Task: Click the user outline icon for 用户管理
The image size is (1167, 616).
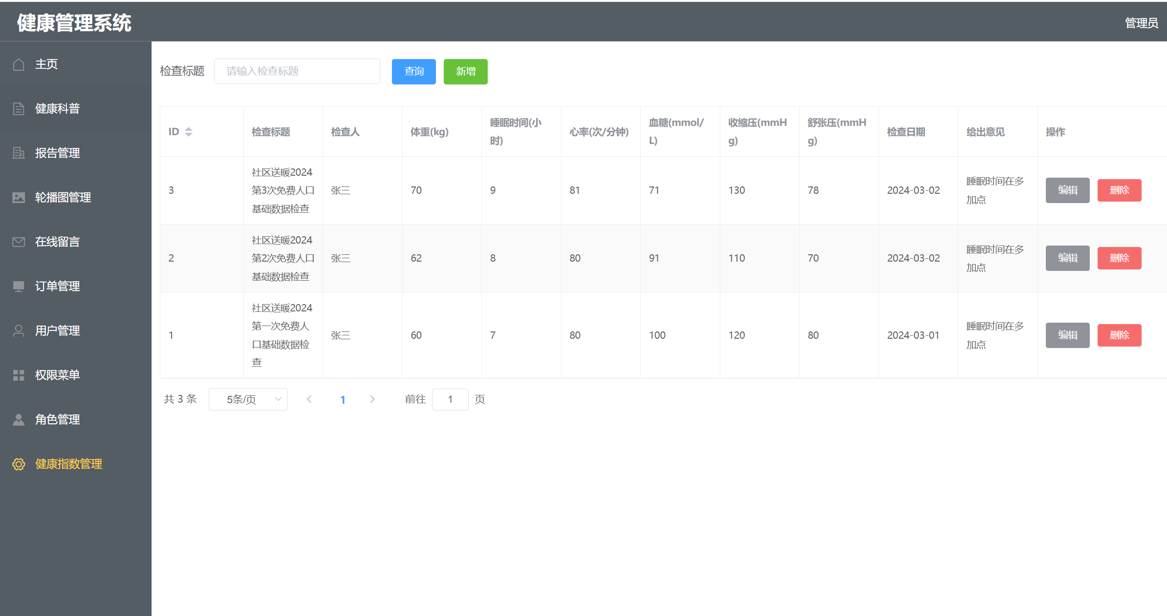Action: (x=19, y=331)
